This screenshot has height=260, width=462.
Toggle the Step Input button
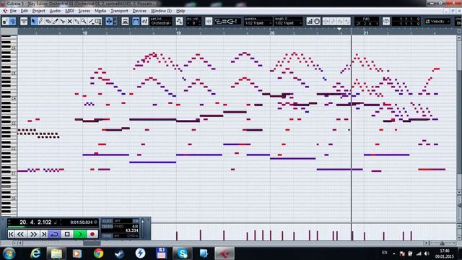coord(310,22)
